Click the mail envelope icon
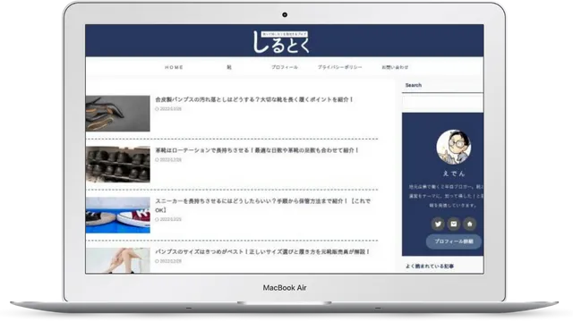This screenshot has width=573, height=322. (x=454, y=224)
